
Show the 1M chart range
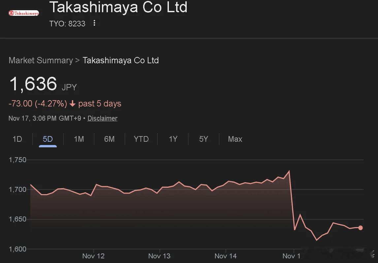[x=79, y=139]
